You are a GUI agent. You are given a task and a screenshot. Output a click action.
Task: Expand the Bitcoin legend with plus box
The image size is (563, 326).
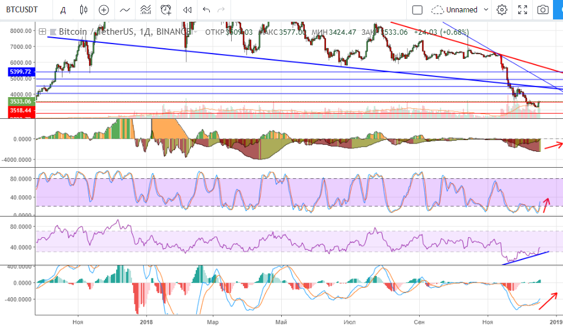(x=42, y=32)
